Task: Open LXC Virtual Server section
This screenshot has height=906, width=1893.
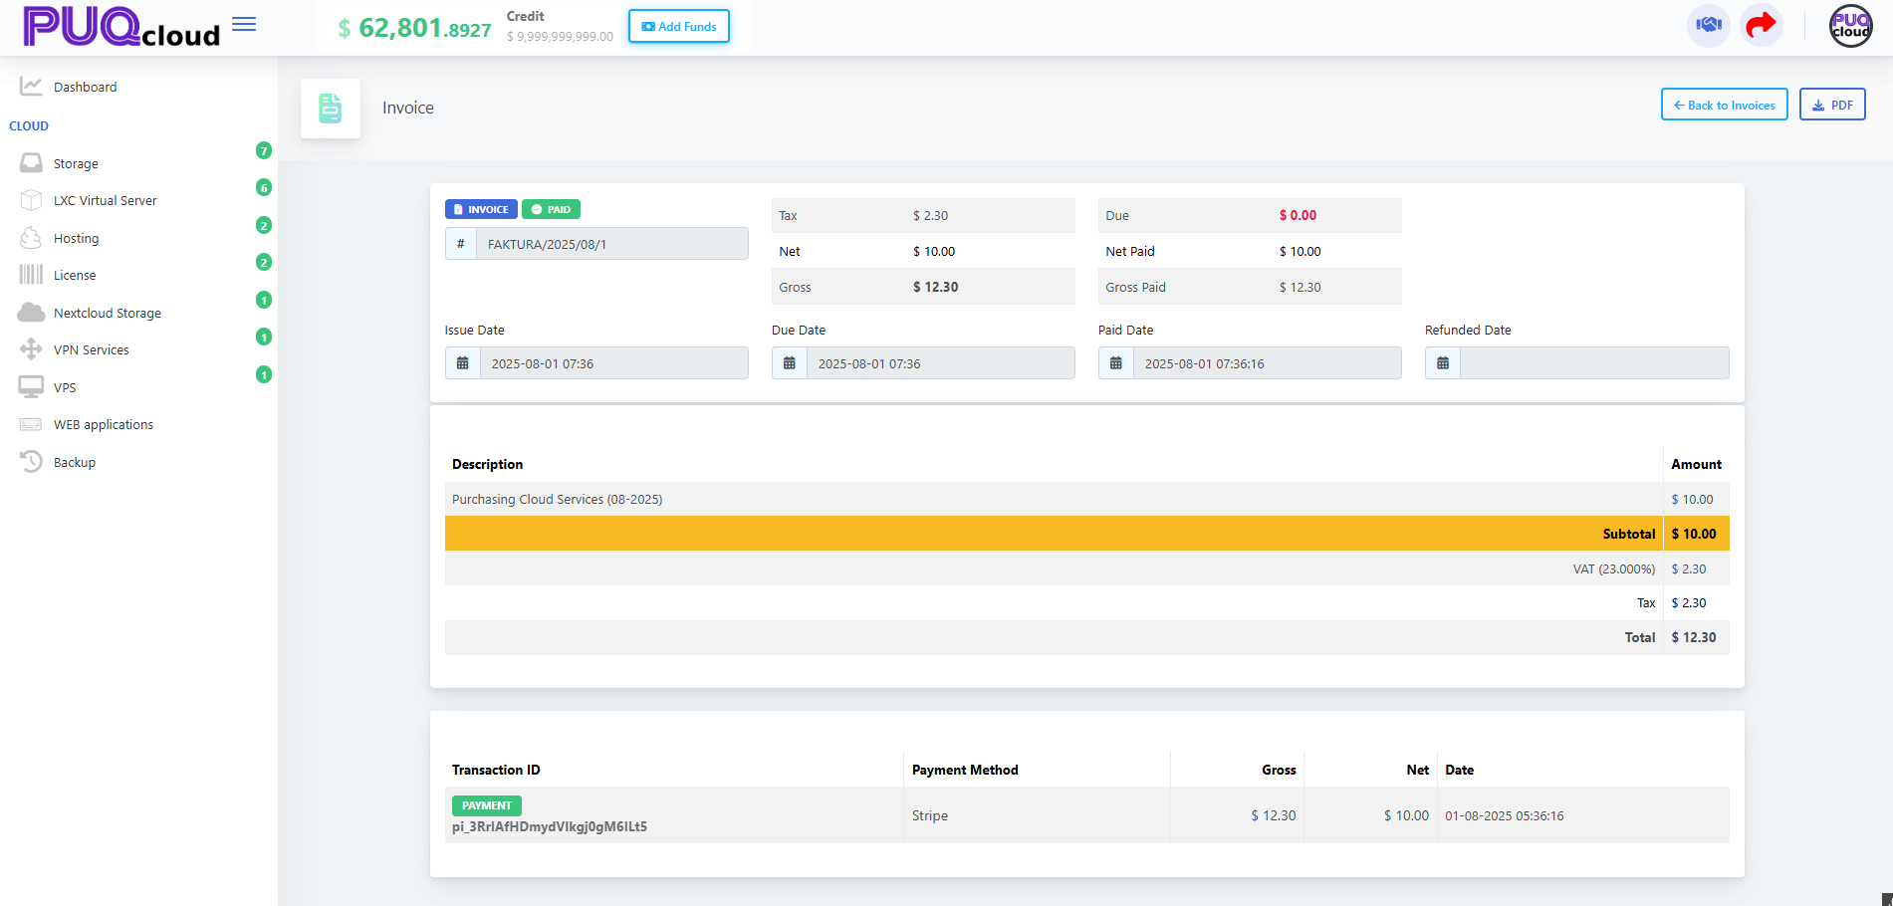Action: coord(106,200)
